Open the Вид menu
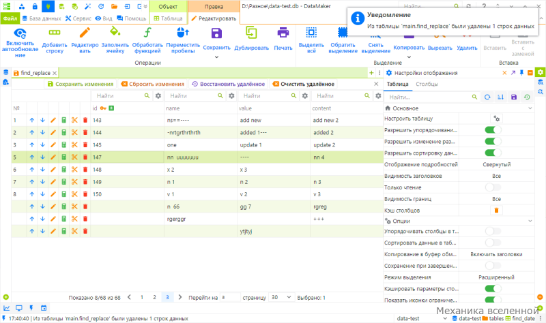This screenshot has height=323, width=546. (x=104, y=18)
